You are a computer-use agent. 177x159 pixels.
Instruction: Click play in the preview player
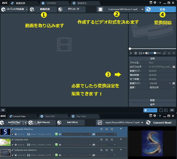(131, 53)
